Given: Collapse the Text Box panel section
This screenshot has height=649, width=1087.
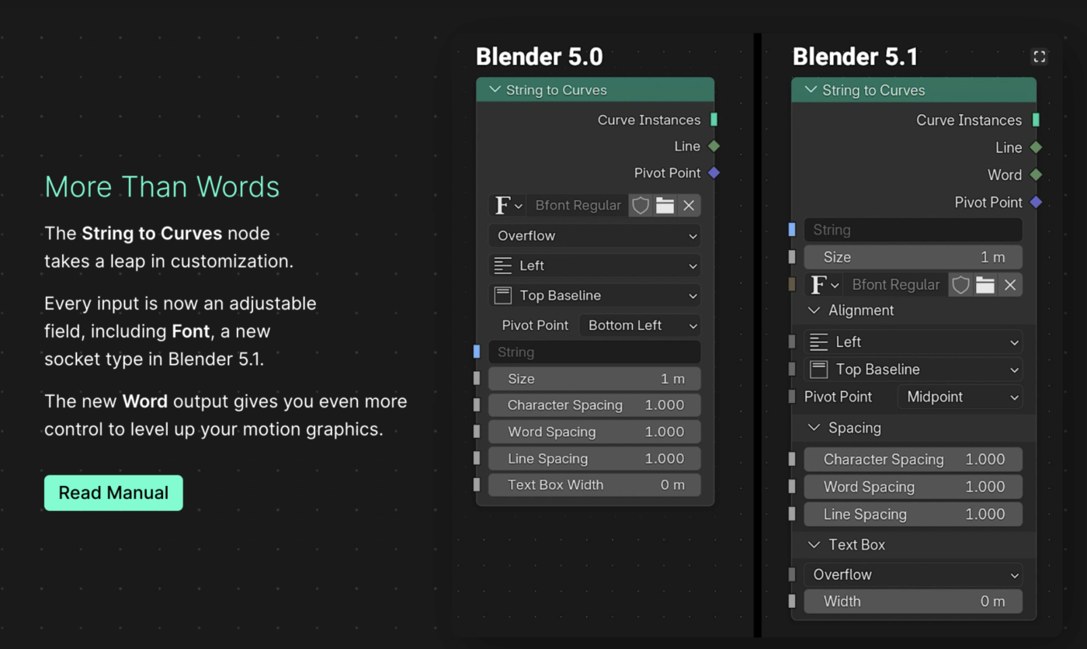Looking at the screenshot, I should click(814, 545).
